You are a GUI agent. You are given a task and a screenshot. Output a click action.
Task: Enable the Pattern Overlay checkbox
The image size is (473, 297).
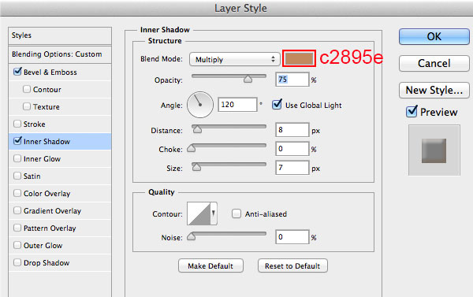[17, 228]
